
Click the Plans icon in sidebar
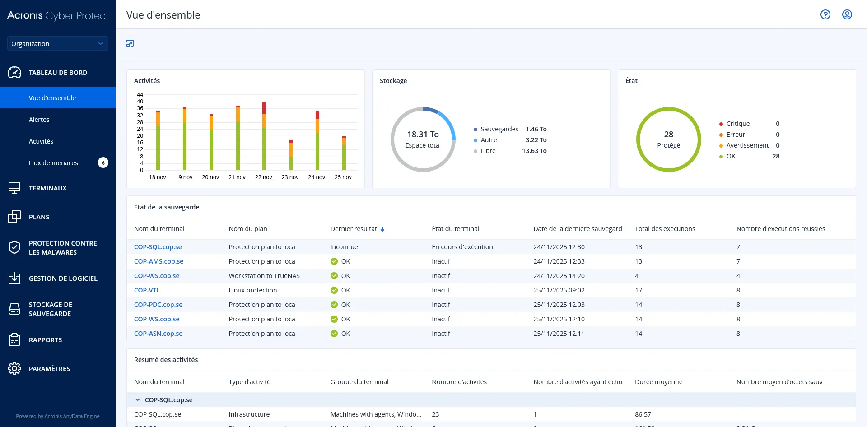tap(14, 217)
